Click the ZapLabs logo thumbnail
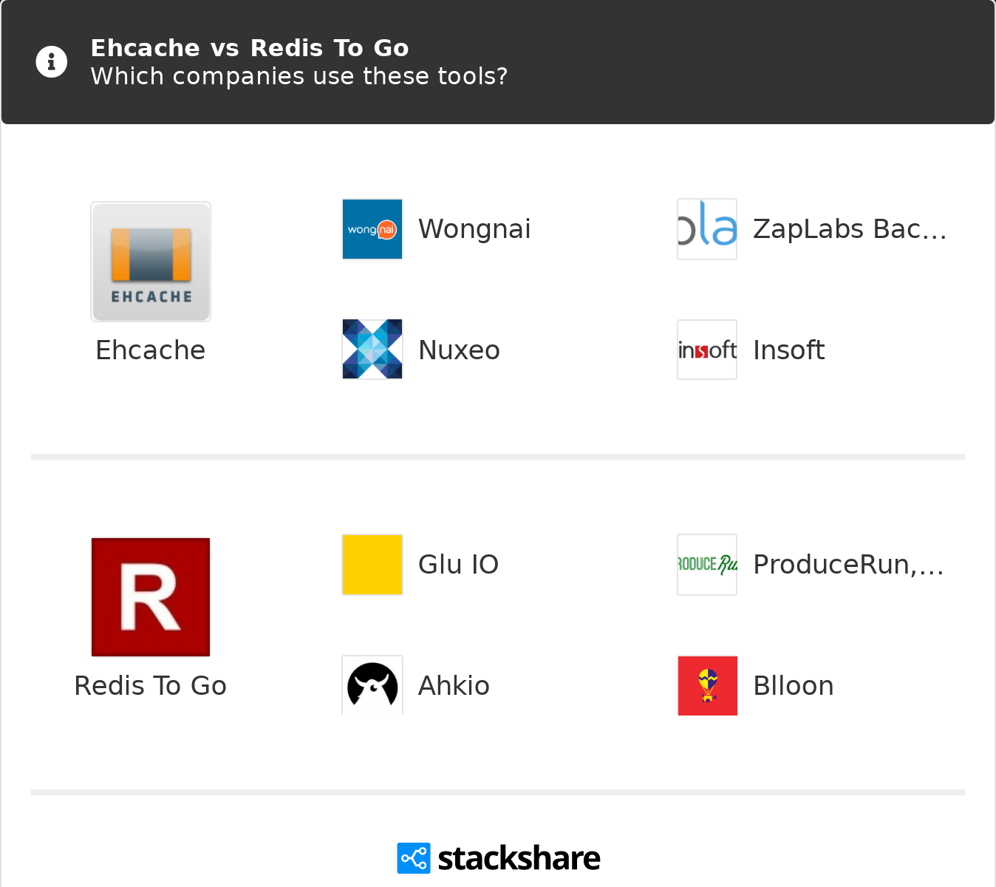996x887 pixels. point(707,229)
